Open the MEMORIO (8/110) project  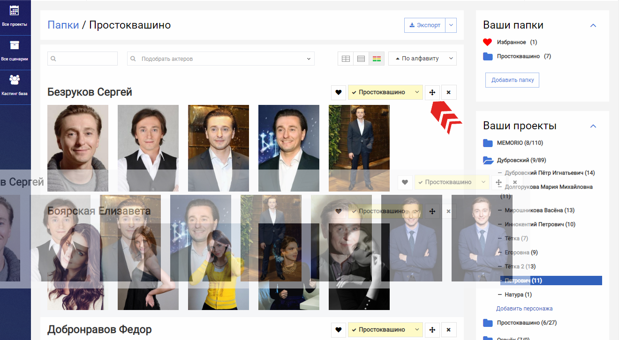(x=520, y=143)
